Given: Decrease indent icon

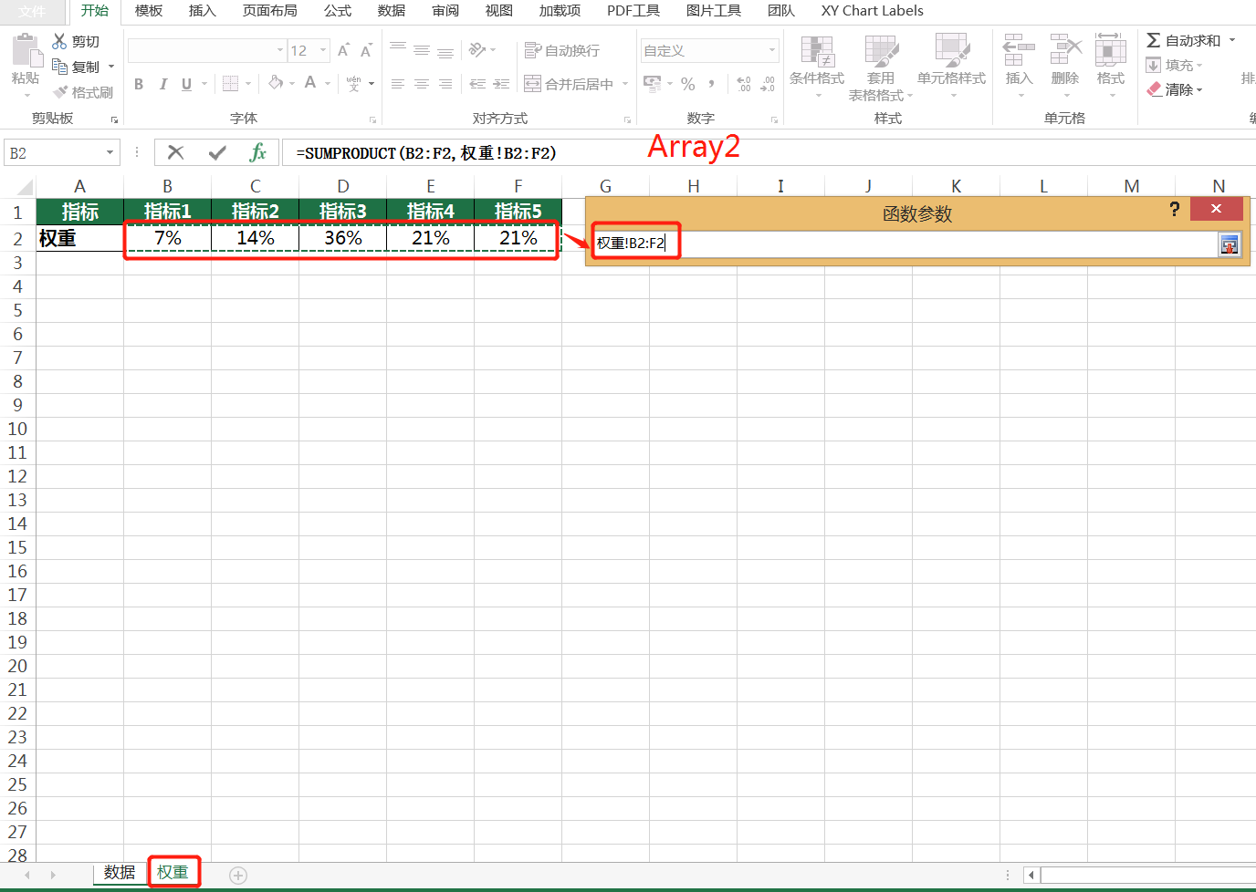Looking at the screenshot, I should click(477, 84).
